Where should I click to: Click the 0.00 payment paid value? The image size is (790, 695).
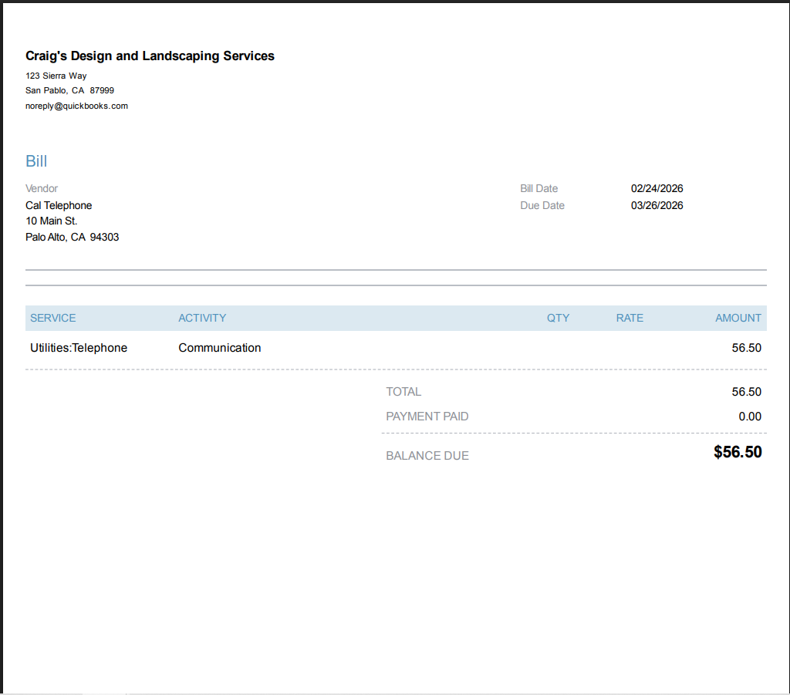pyautogui.click(x=750, y=417)
